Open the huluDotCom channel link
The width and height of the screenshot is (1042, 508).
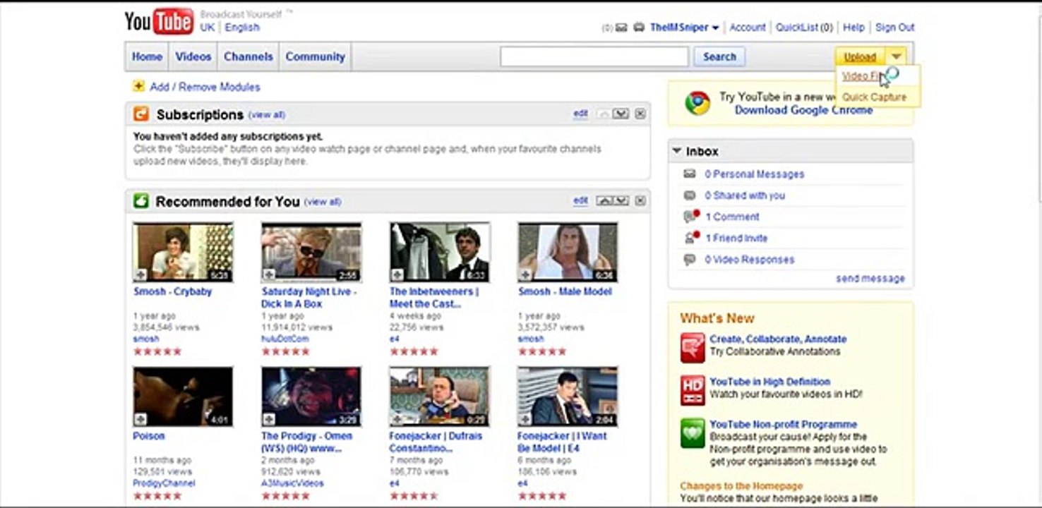[285, 339]
